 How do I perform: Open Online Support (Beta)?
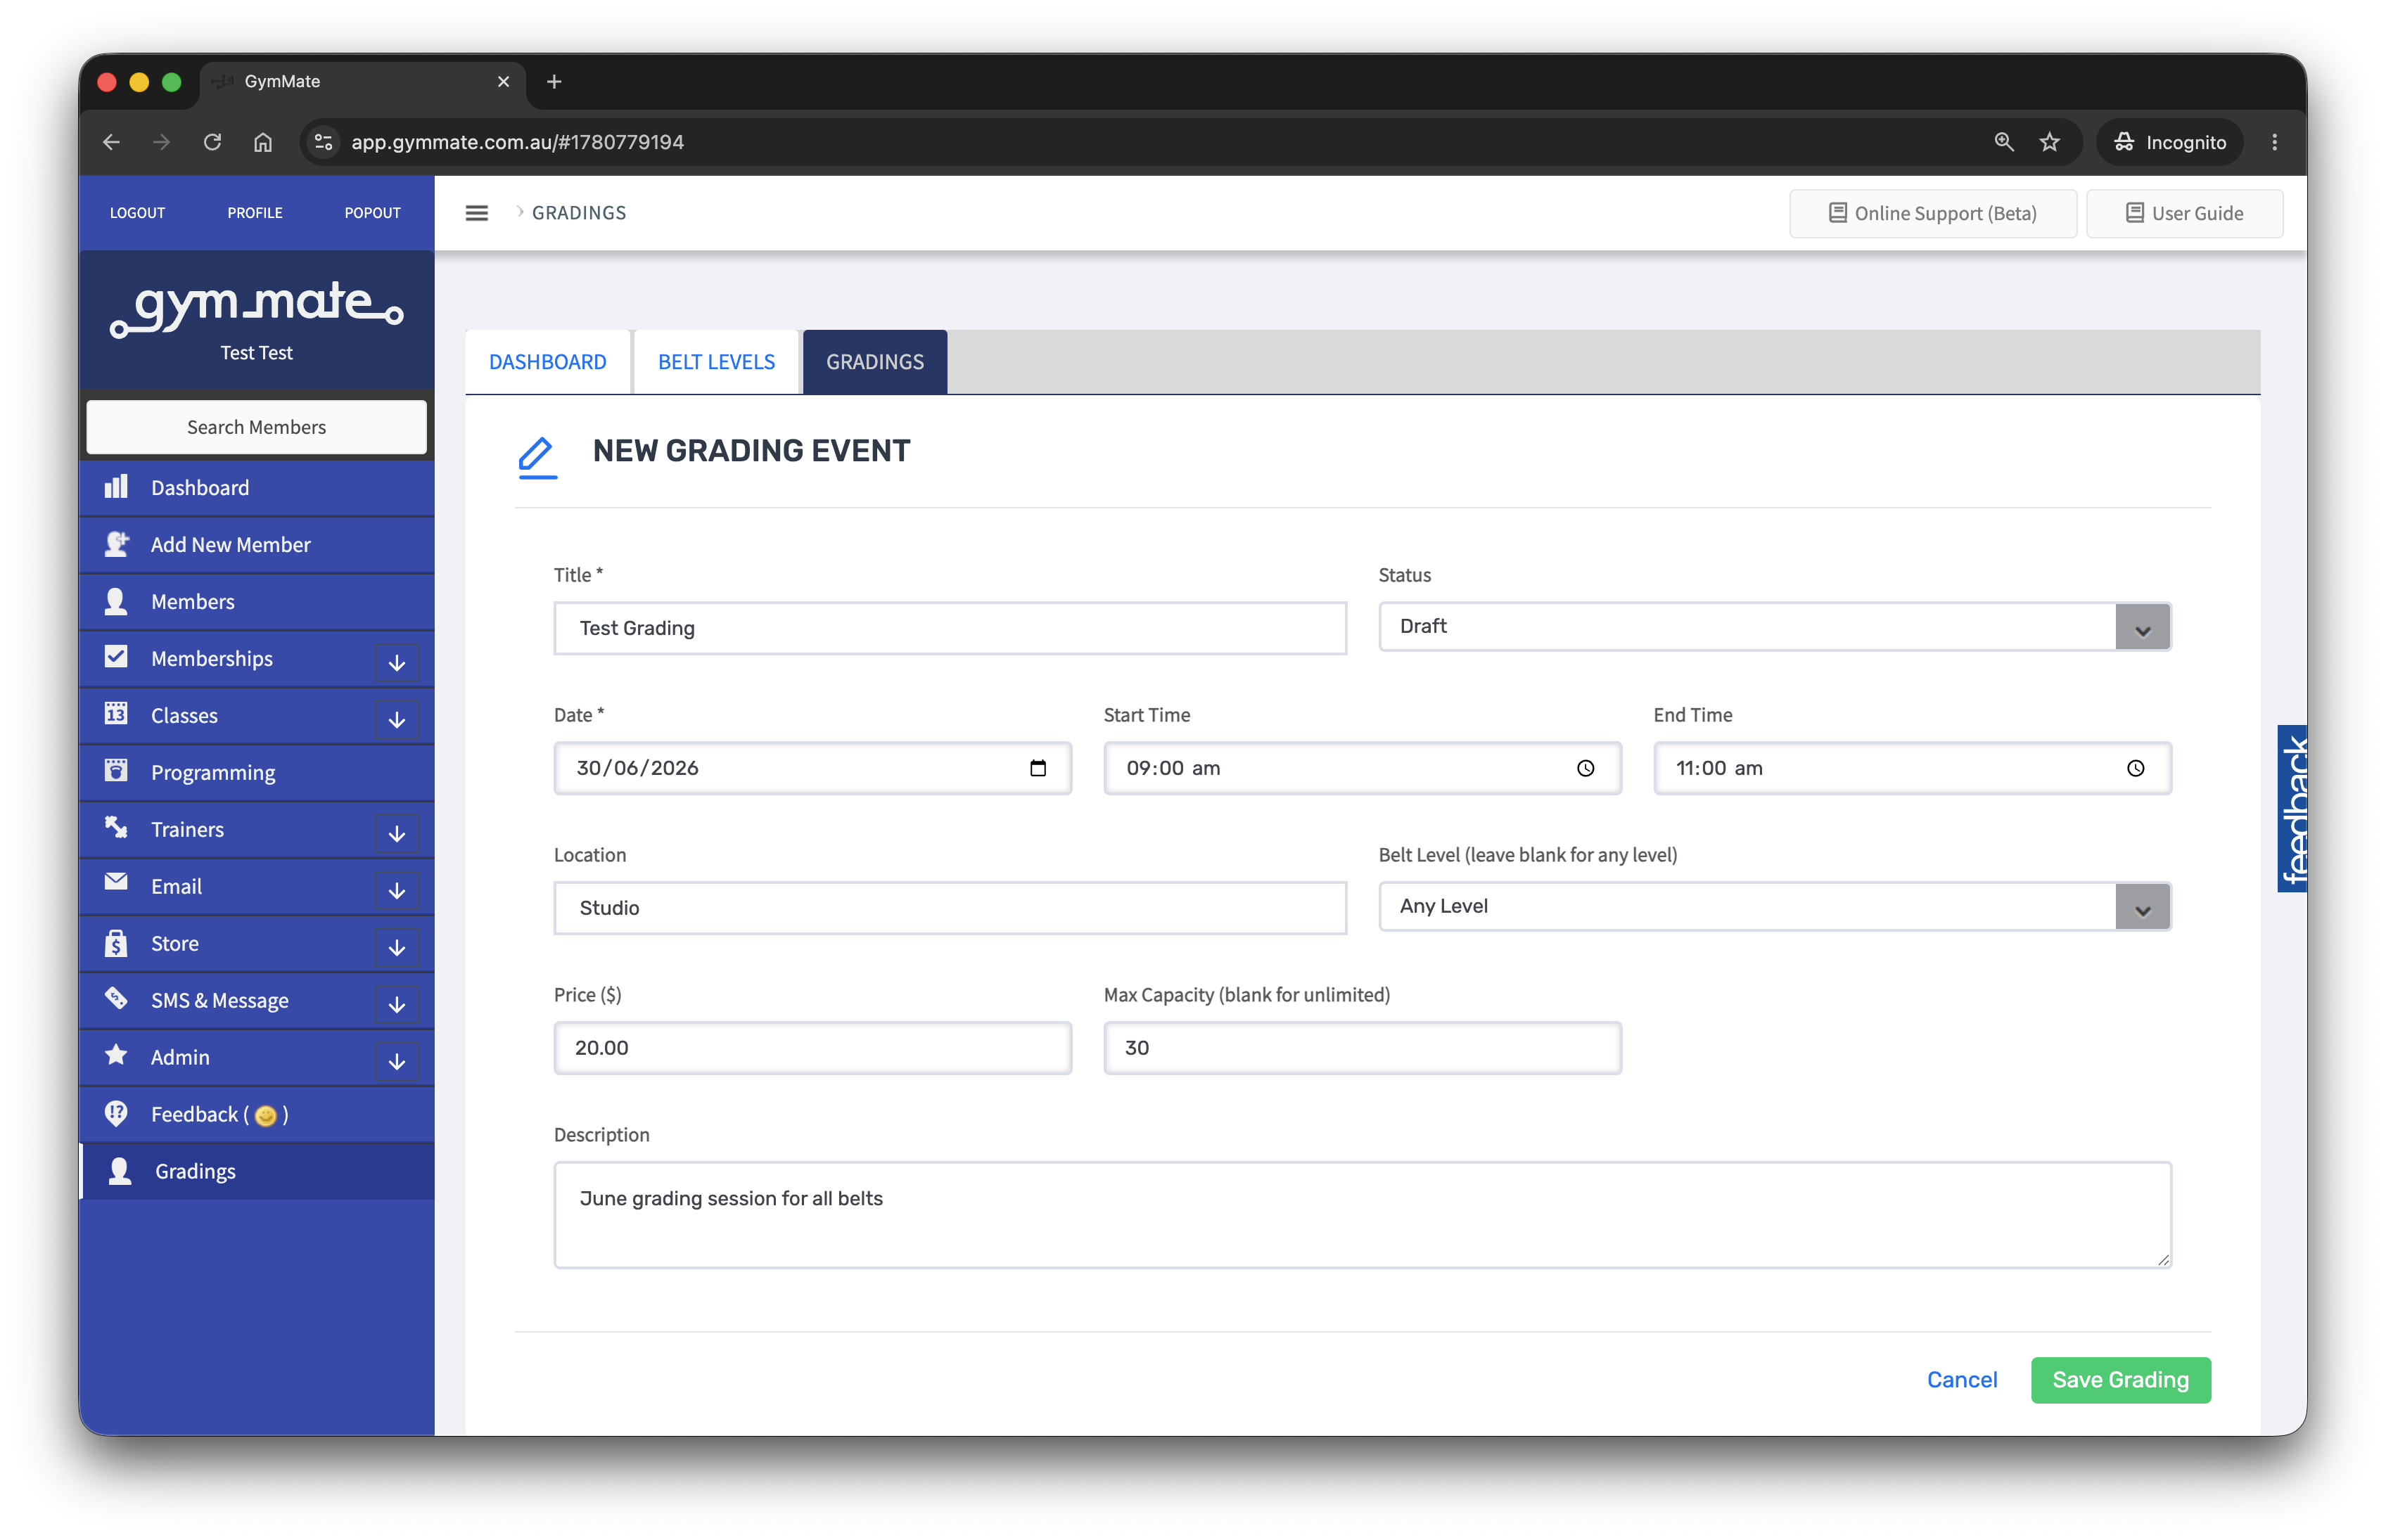(1933, 213)
